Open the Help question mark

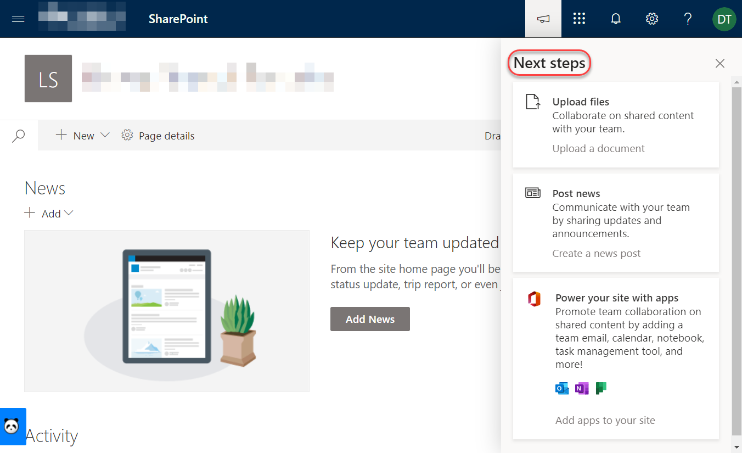pos(688,19)
